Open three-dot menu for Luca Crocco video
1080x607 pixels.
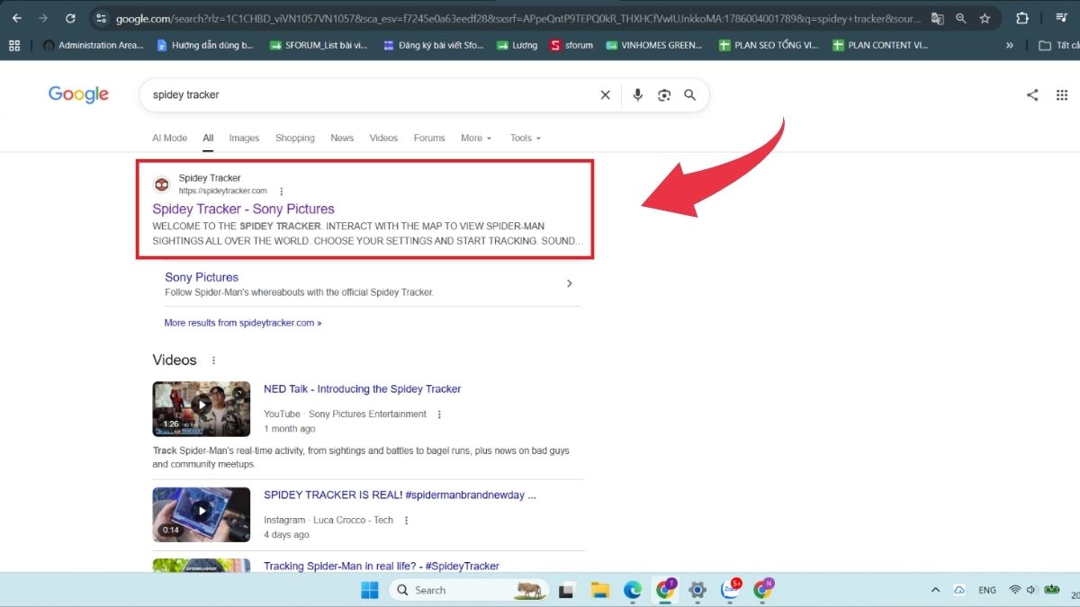click(x=406, y=521)
